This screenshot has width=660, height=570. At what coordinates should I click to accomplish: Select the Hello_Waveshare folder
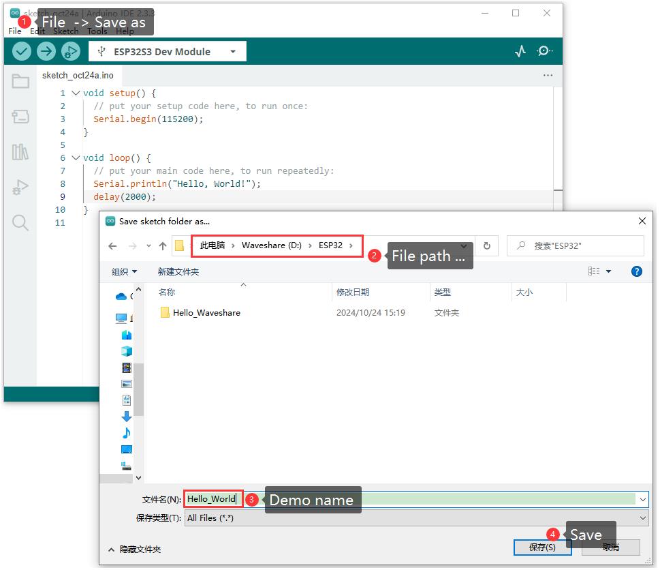tap(206, 313)
